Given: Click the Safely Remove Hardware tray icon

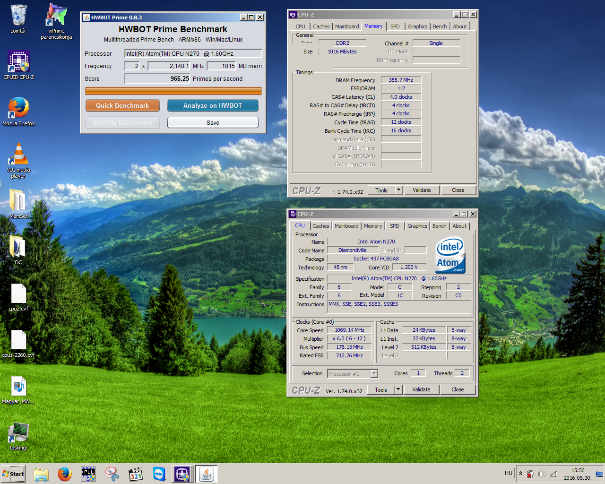Looking at the screenshot, I should (530, 474).
